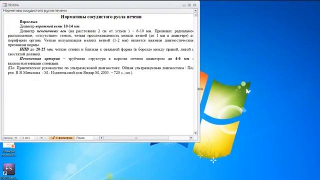Go to last record in navigation bar
Image resolution: width=320 pixels, height=180 pixels.
41,138
